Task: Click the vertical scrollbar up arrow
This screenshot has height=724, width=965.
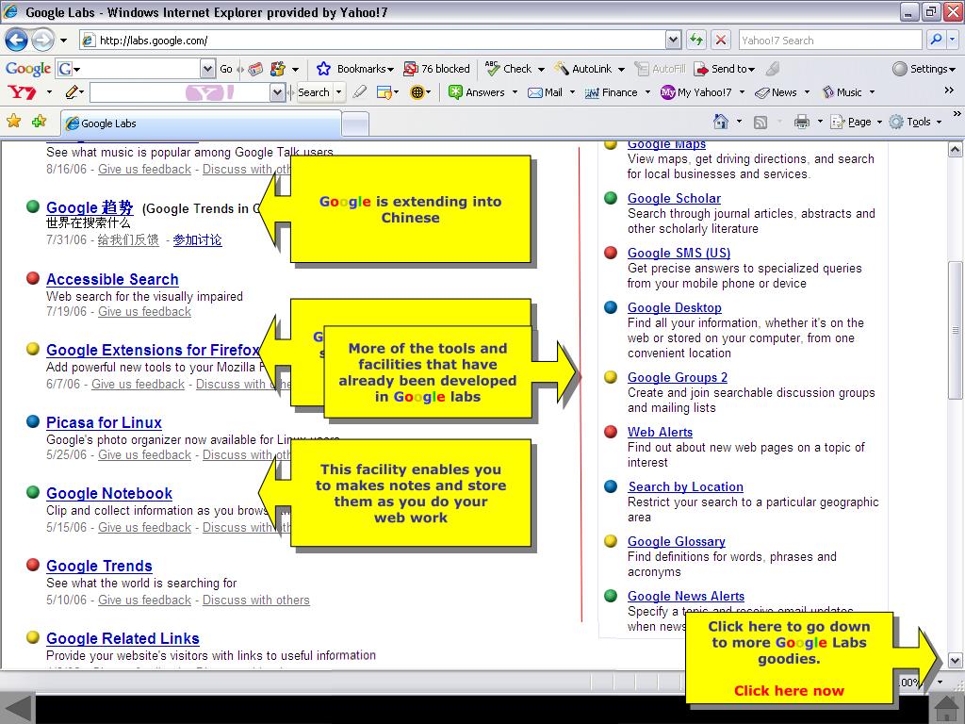Action: pyautogui.click(x=955, y=149)
